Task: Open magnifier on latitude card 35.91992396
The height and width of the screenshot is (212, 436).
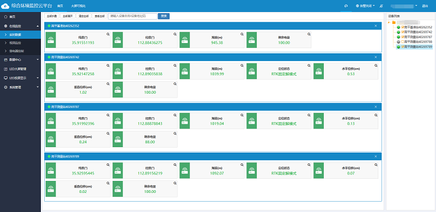Action: click(108, 115)
